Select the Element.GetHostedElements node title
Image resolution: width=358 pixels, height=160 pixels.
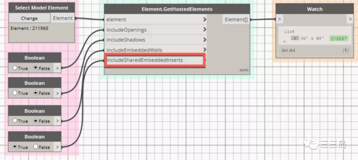tap(177, 9)
